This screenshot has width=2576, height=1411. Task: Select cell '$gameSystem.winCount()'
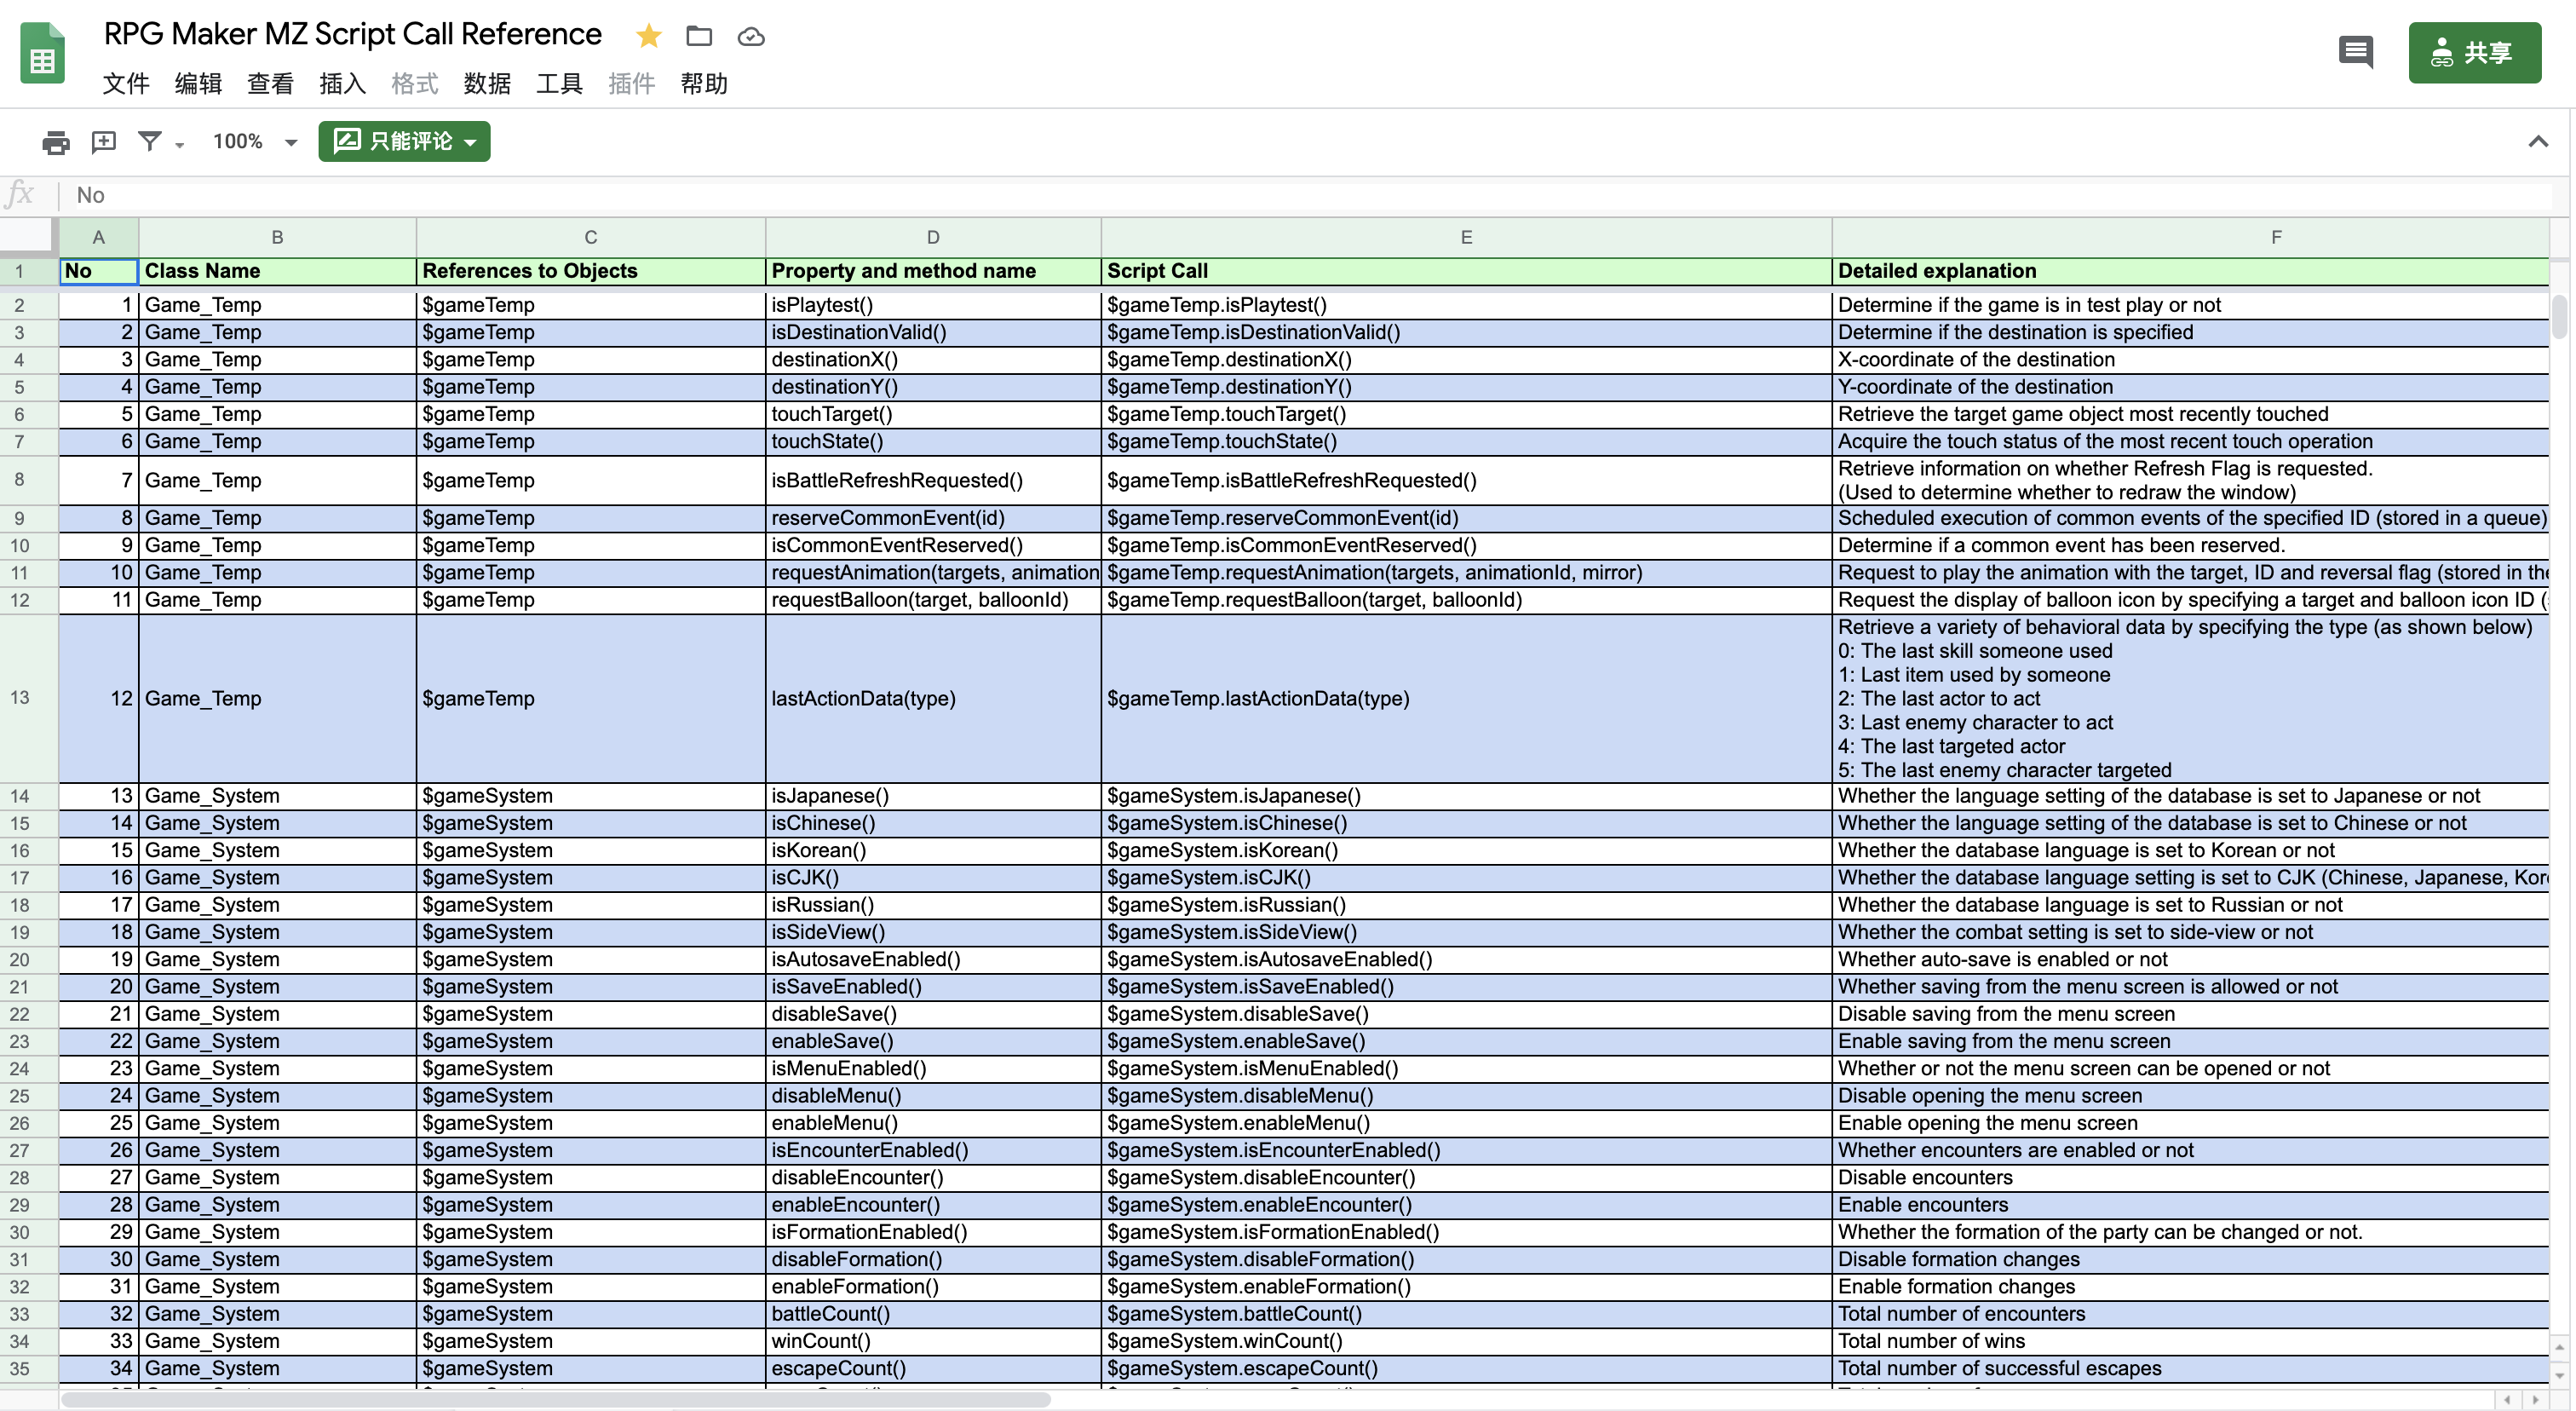pos(1466,1341)
